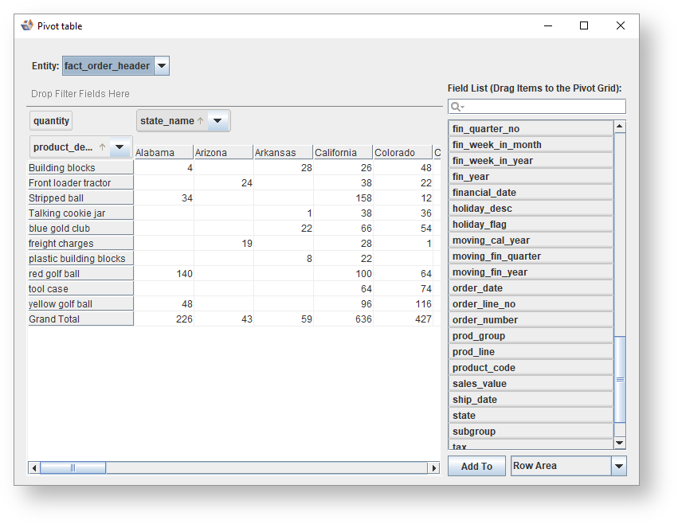The height and width of the screenshot is (524, 678).
Task: Click the quantity data field button
Action: click(x=52, y=121)
